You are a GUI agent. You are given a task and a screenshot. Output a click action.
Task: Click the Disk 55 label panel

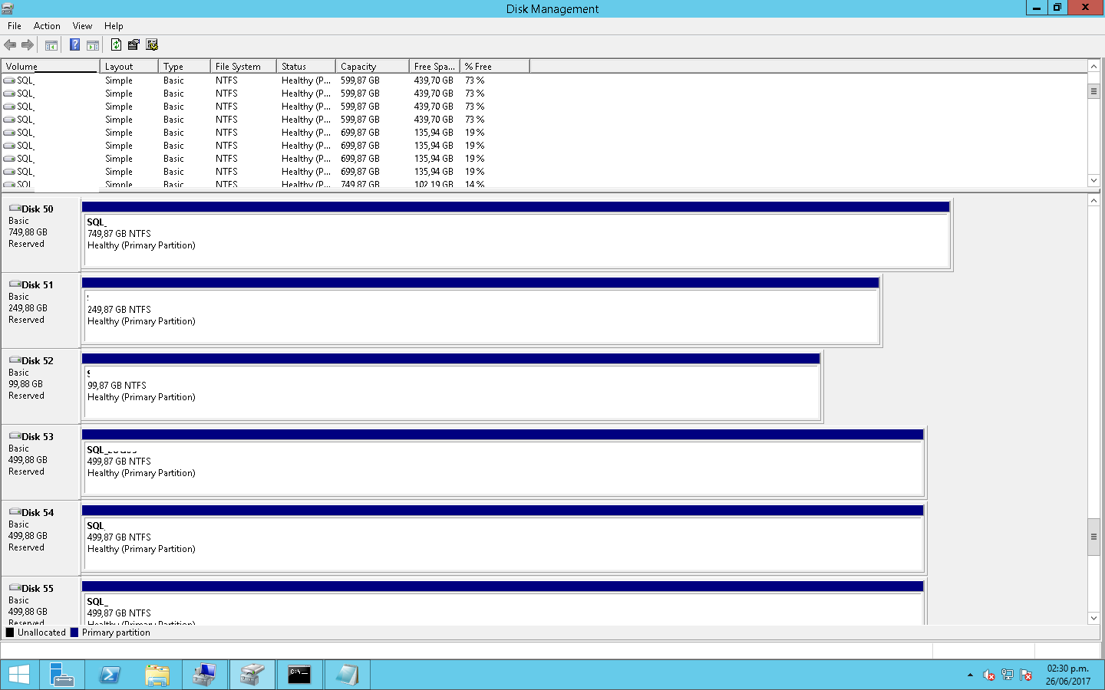tap(41, 602)
